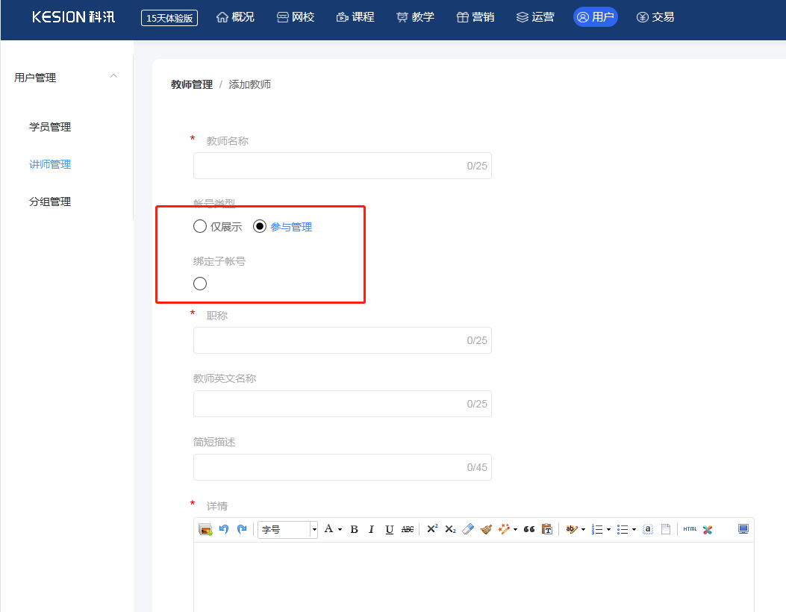Image resolution: width=786 pixels, height=612 pixels.
Task: Open 学员管理 in the sidebar
Action: click(x=50, y=127)
